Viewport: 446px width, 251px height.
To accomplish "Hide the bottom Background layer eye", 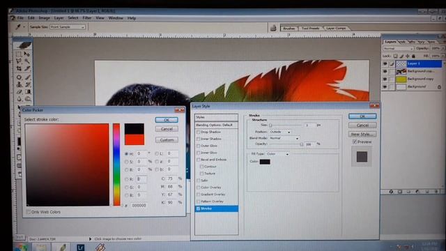I will (x=385, y=86).
